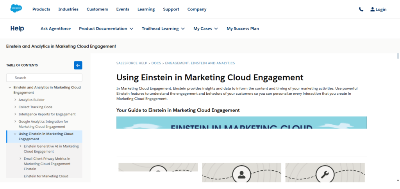Open the Industries menu
Viewport: 400px width, 189px height.
[x=68, y=9]
